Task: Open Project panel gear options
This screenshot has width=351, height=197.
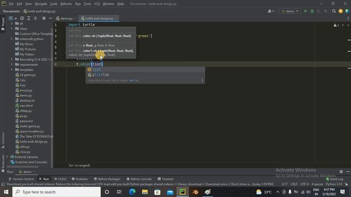Action: tap(44, 18)
